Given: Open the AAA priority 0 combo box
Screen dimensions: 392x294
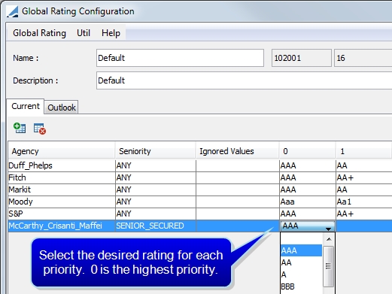Looking at the screenshot, I should pos(307,226).
